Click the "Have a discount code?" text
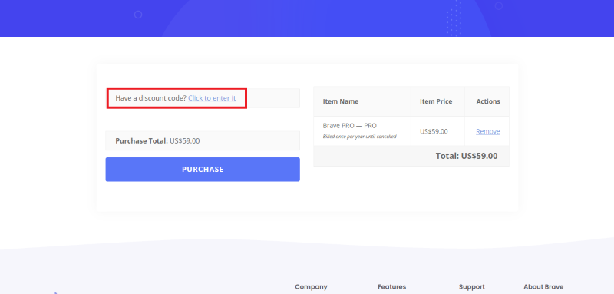Image resolution: width=614 pixels, height=294 pixels. (151, 97)
